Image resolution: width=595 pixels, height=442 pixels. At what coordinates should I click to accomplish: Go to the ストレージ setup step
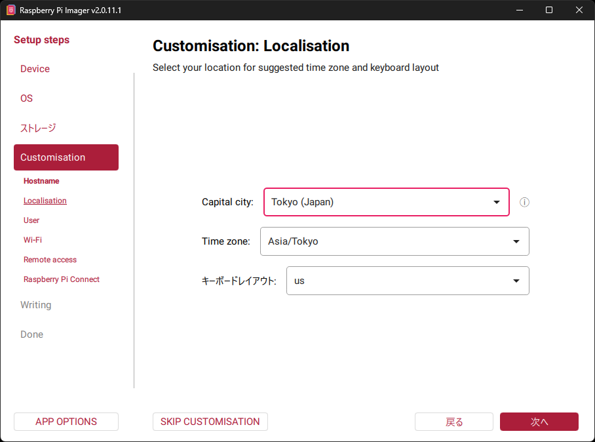[38, 128]
